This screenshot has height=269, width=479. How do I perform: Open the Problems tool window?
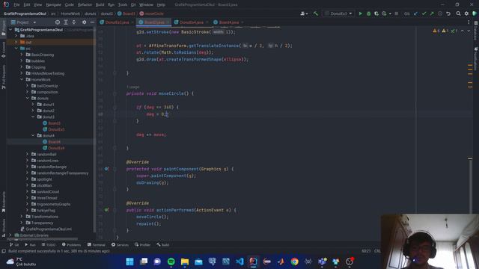click(72, 244)
